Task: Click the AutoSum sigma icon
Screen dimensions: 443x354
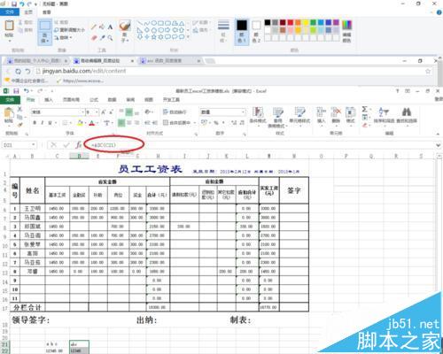Action: (x=365, y=109)
